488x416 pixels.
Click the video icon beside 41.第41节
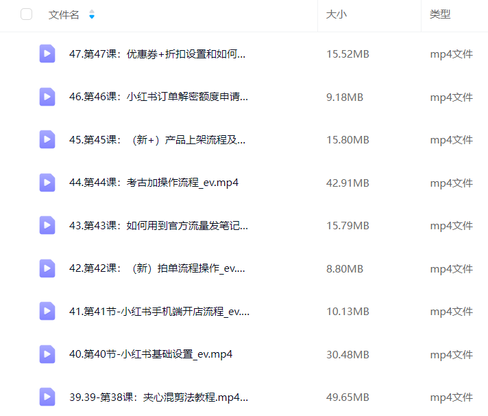tap(47, 311)
